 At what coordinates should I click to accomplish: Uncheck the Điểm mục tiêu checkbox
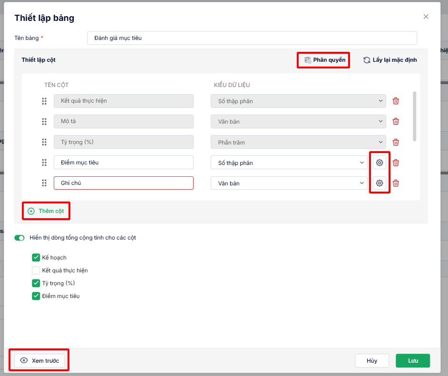(36, 296)
